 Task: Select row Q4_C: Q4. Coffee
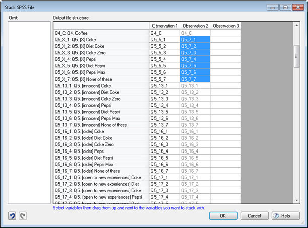coord(101,33)
